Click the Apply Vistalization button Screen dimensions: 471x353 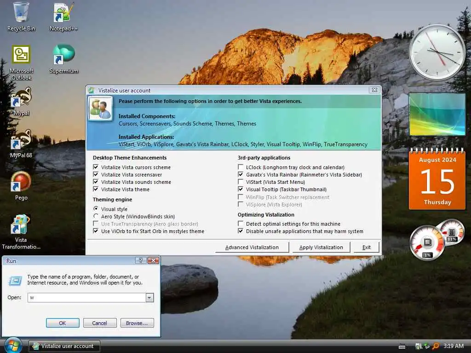[x=321, y=247]
